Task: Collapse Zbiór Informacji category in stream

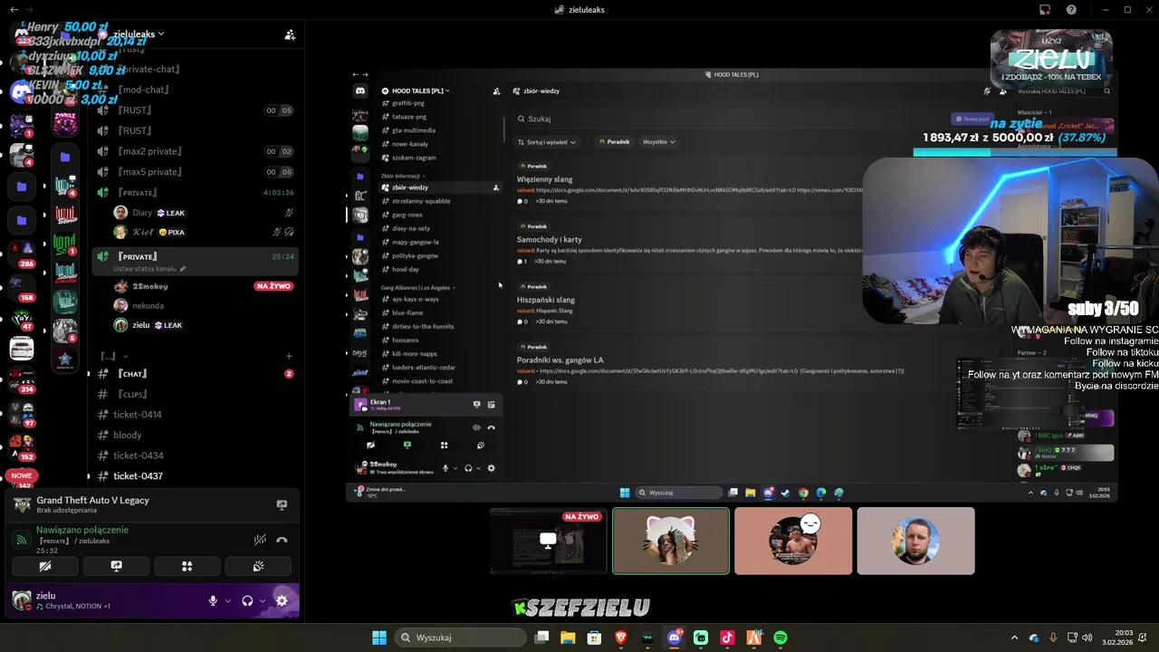Action: pyautogui.click(x=403, y=176)
